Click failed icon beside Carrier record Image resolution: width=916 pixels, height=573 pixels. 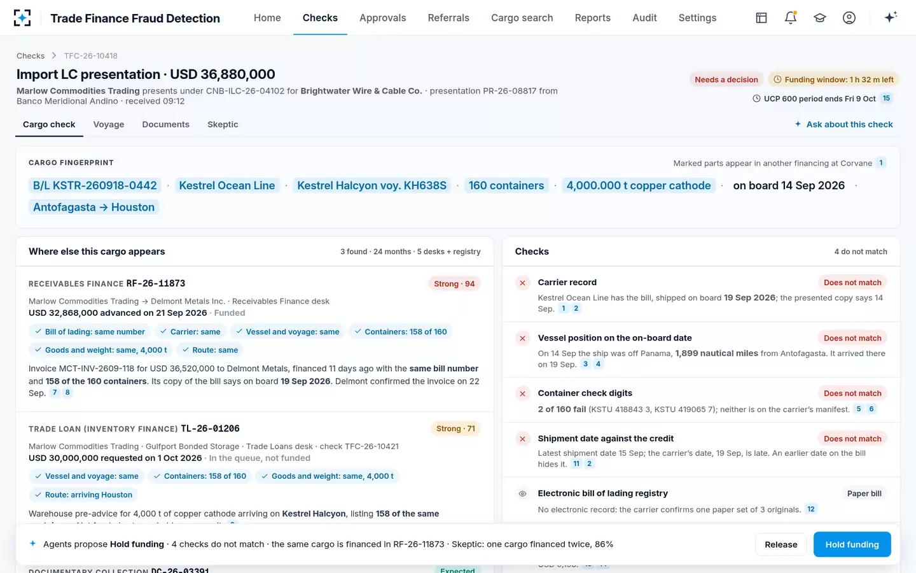click(522, 283)
